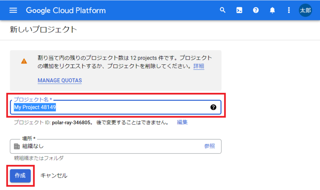Click the organization building icon
Screen dimensions: 320x190
point(17,146)
